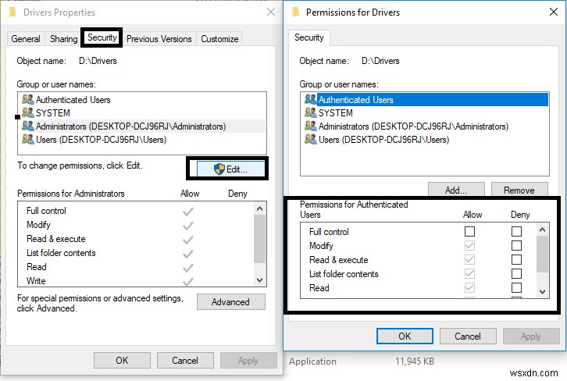Enable Deny for Read & execute
This screenshot has height=381, width=567.
tap(516, 260)
